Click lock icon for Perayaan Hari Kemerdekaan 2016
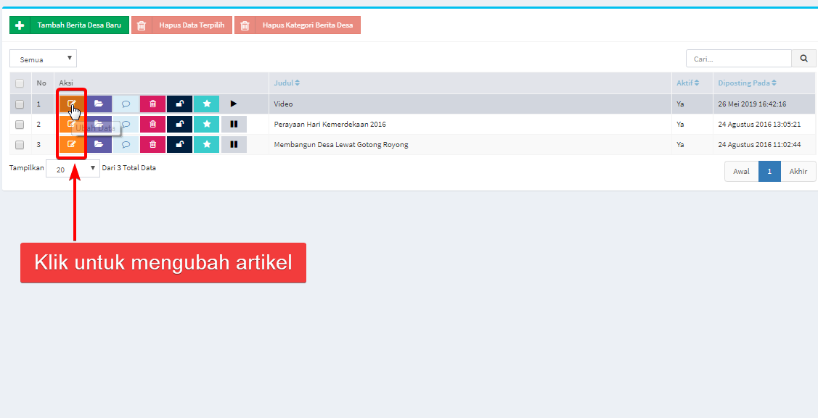Image resolution: width=818 pixels, height=418 pixels. [x=179, y=124]
